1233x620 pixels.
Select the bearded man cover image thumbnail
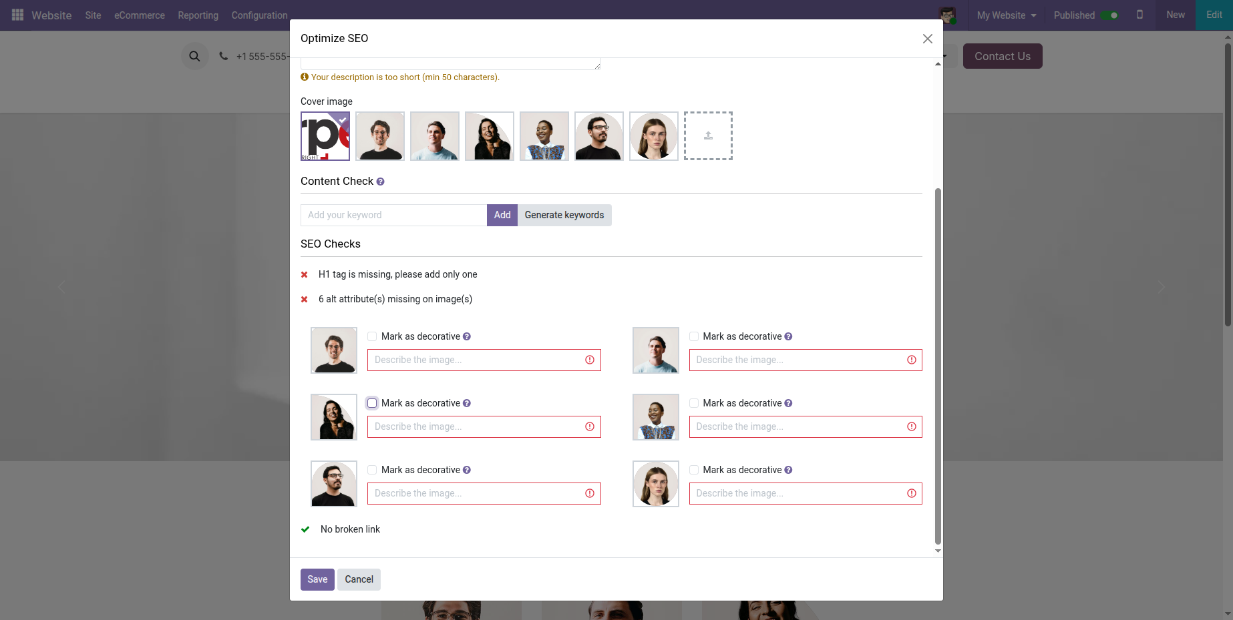point(380,136)
